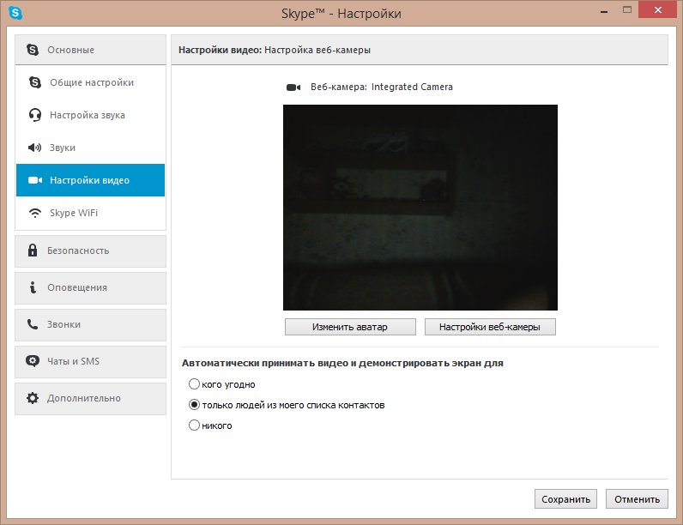Click the webcam icon next to Веб-камера label
Viewport: 683px width, 525px height.
coord(293,87)
